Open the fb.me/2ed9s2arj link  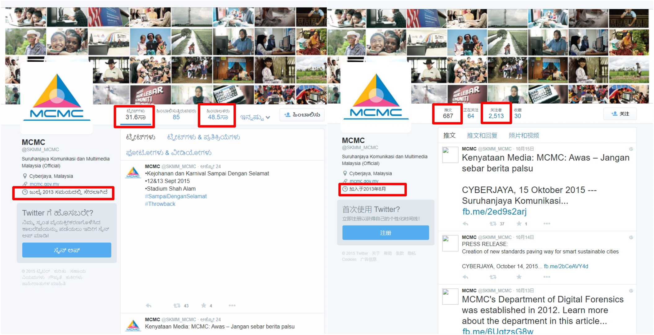(x=495, y=212)
